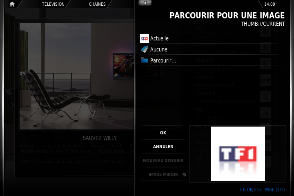Choose the Aucune list entry
The height and width of the screenshot is (196, 294).
click(x=158, y=49)
